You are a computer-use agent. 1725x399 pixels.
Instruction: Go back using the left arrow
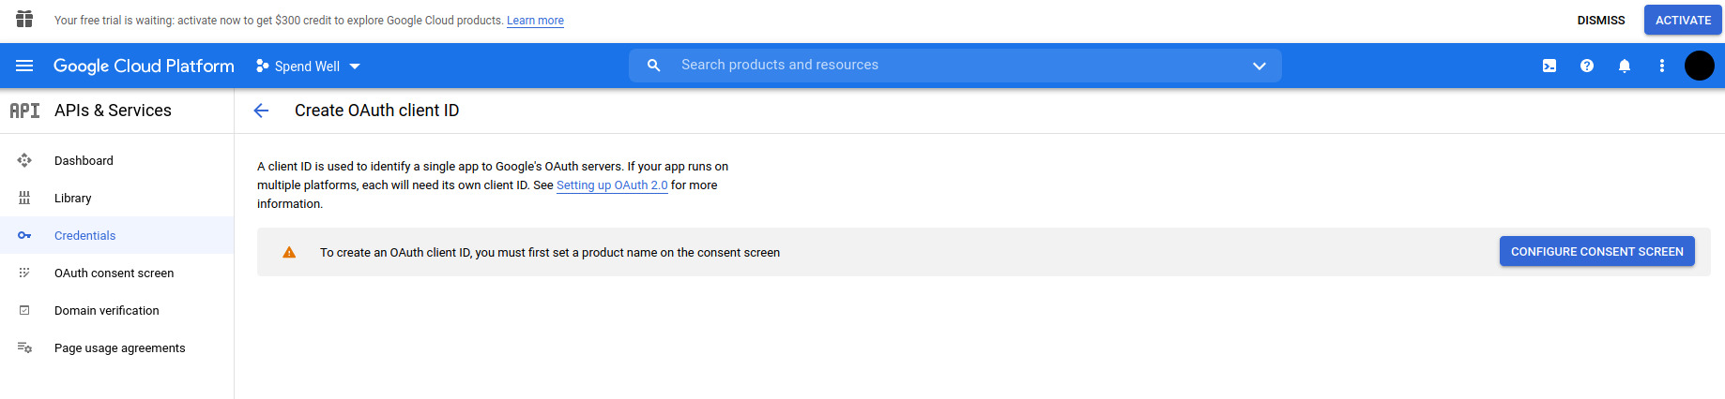[261, 111]
